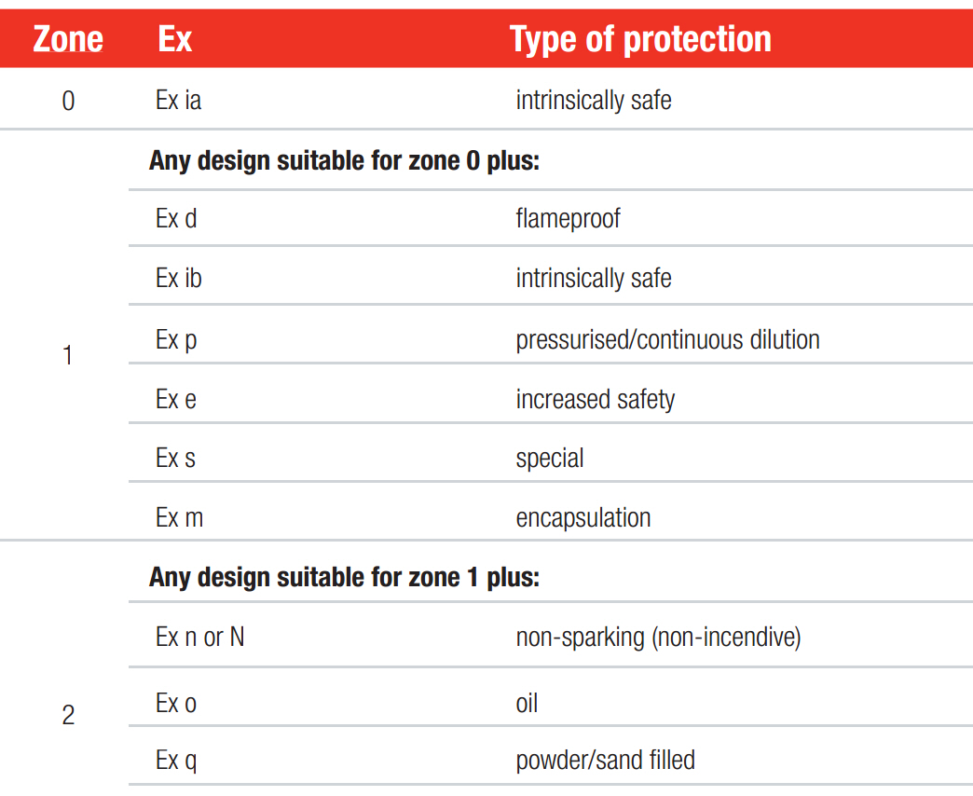Click the "Ex" column header

[174, 40]
